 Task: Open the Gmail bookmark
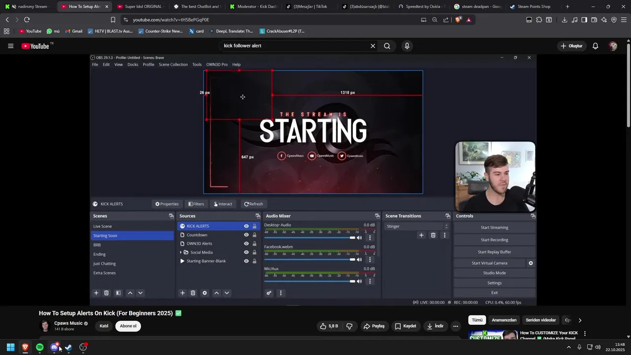coord(73,31)
